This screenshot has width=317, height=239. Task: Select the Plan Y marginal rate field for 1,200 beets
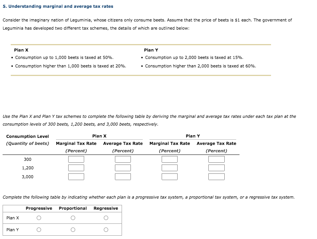coord(170,168)
